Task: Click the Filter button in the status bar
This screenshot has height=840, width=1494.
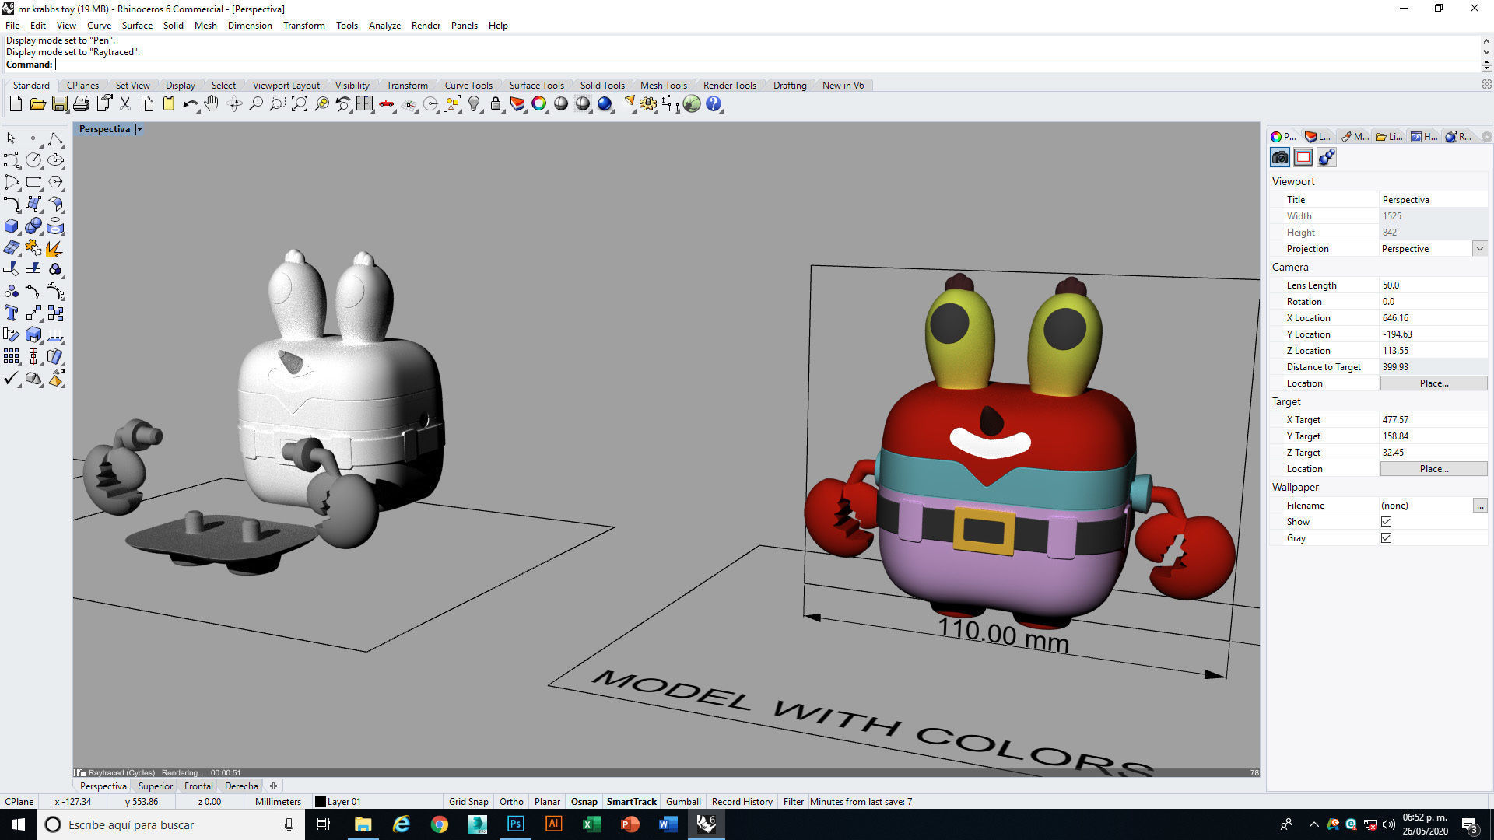Action: click(793, 802)
